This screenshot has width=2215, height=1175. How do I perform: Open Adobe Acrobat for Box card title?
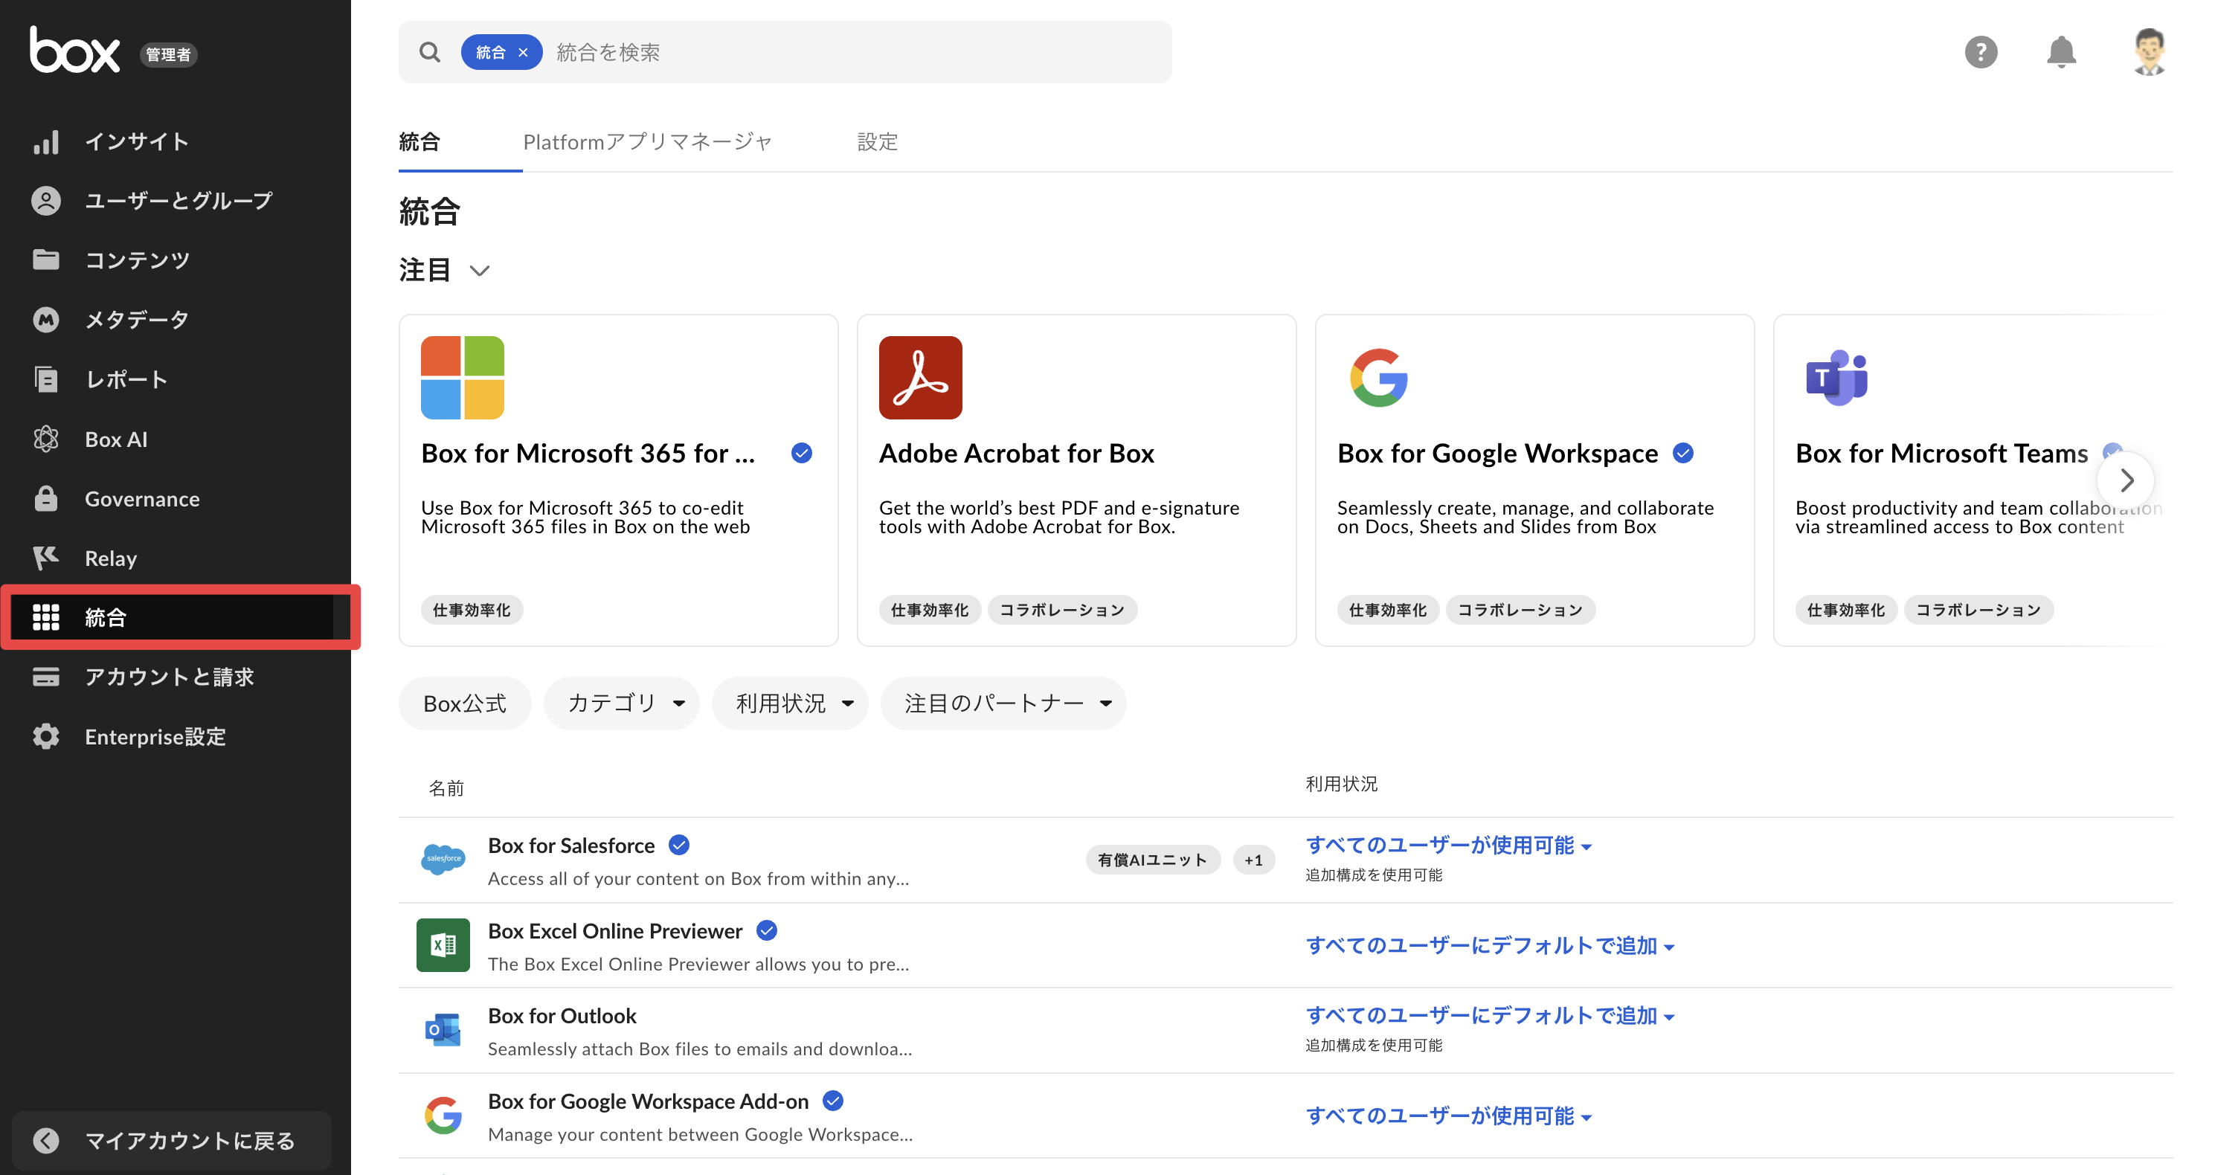point(1016,453)
